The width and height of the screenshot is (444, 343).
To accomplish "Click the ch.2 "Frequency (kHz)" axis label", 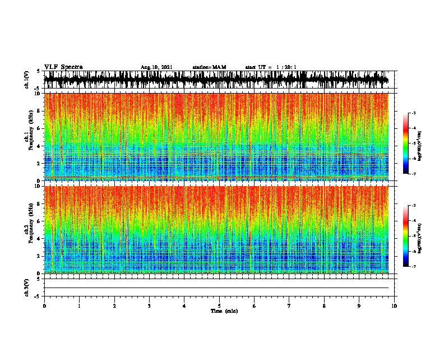I will point(31,223).
